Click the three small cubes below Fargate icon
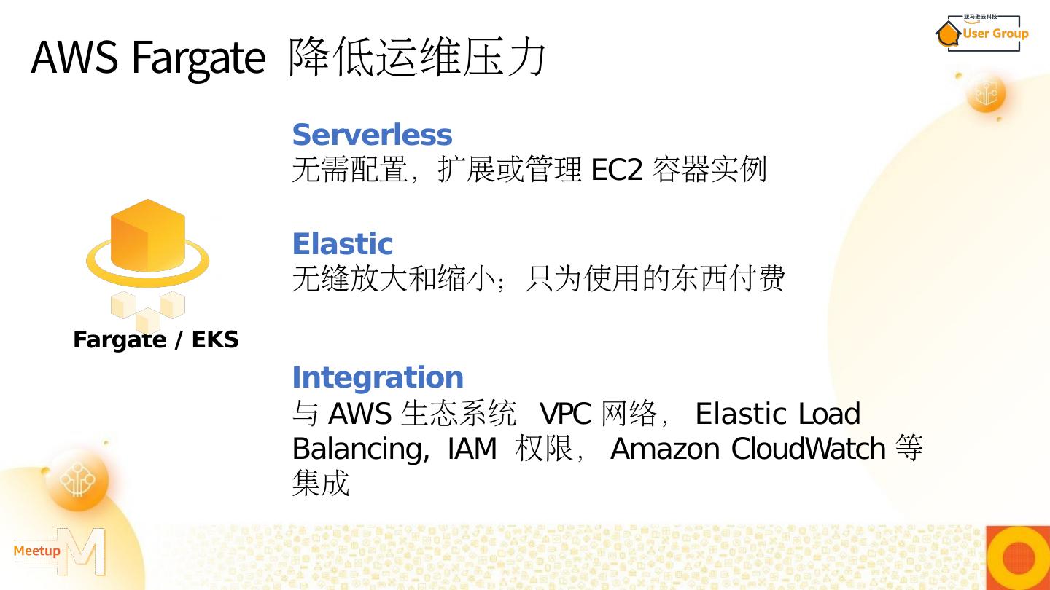The height and width of the screenshot is (590, 1050). (x=148, y=310)
